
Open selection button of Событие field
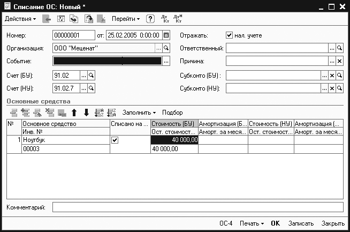click(x=166, y=61)
